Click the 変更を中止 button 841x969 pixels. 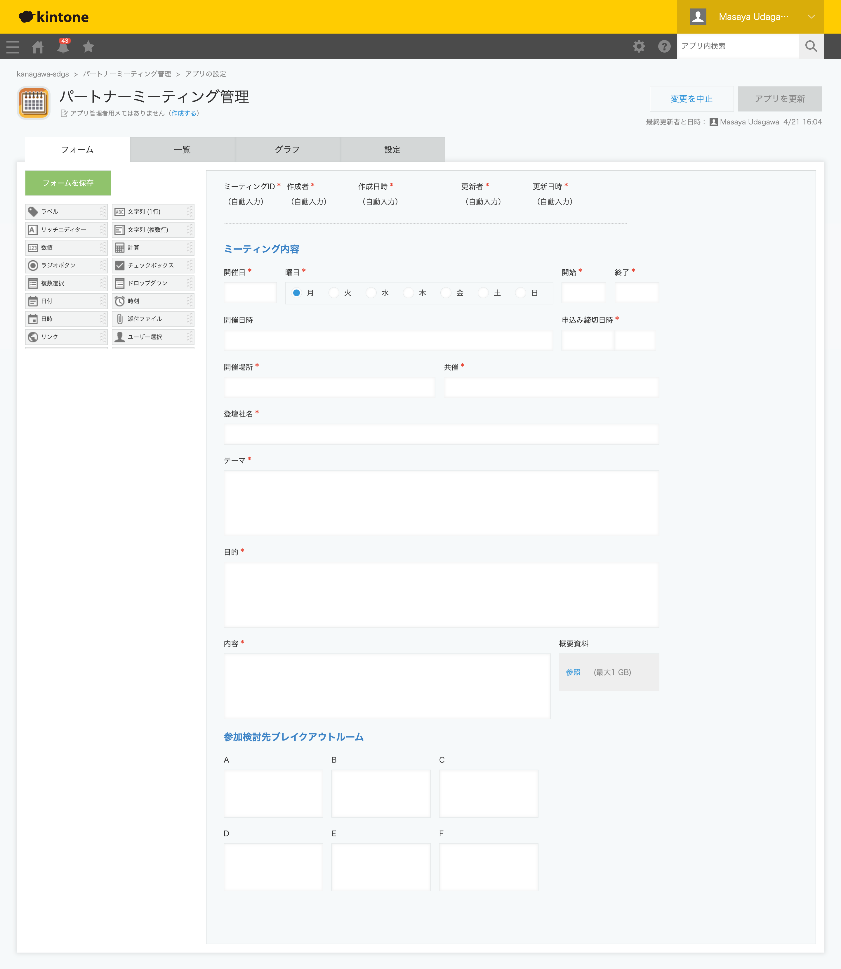691,98
